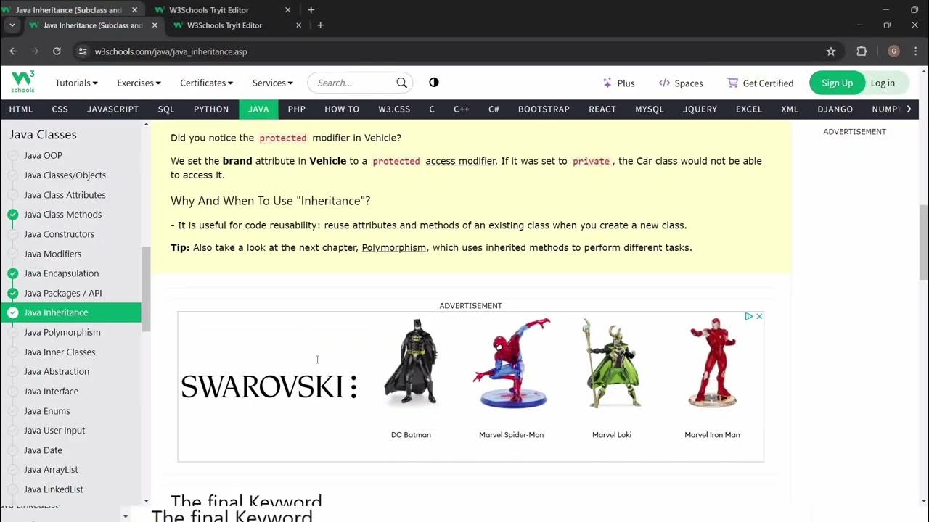The width and height of the screenshot is (929, 522).
Task: Select BOOTSTRAP in topic bar
Action: tap(544, 109)
